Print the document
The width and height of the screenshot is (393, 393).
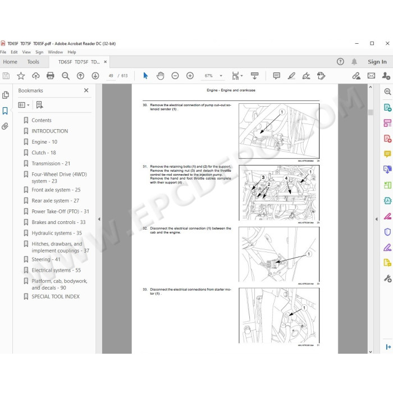pos(51,76)
